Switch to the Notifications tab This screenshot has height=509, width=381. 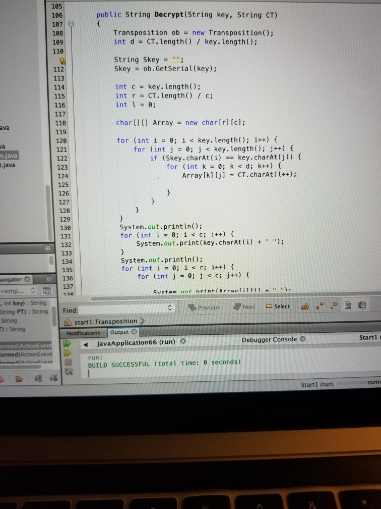coord(83,333)
